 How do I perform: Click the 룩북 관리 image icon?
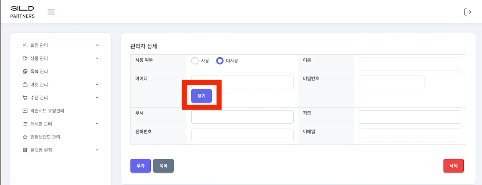(25, 72)
